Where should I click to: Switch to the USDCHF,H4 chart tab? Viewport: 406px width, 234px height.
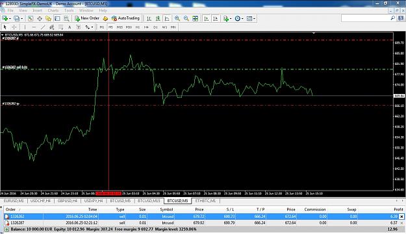[40, 201]
